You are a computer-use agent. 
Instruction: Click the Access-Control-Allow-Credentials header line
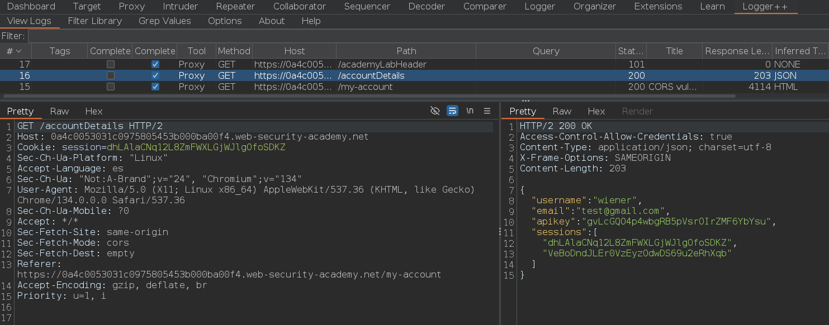pos(626,137)
